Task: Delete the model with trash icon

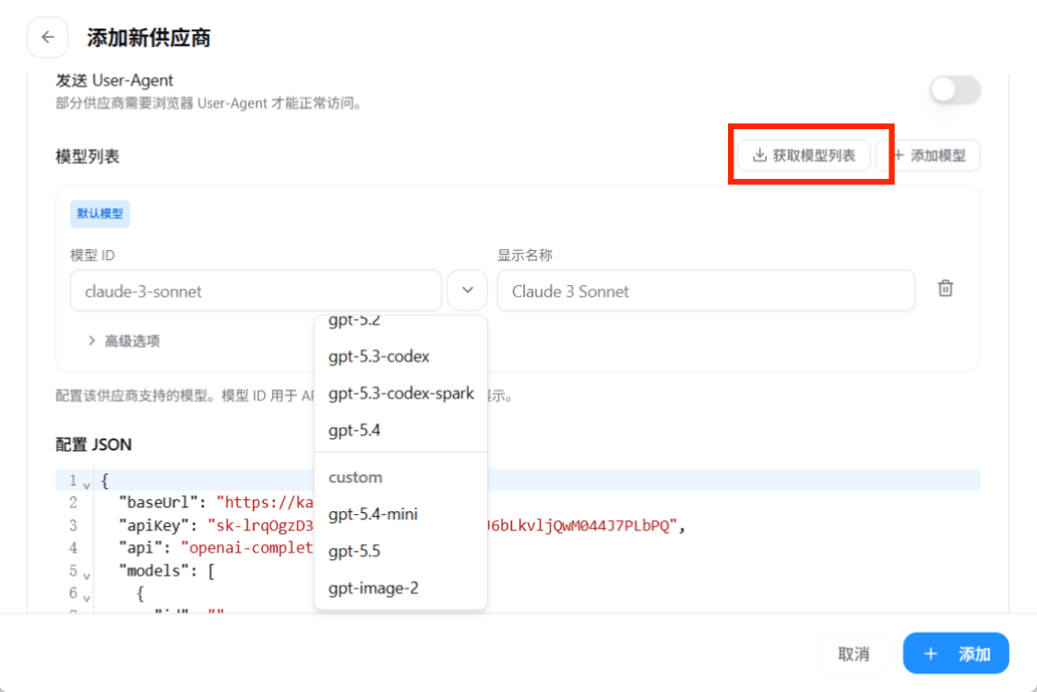Action: click(946, 289)
